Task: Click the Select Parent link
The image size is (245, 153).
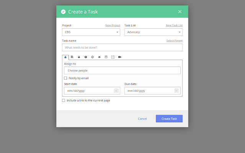Action: (174, 41)
